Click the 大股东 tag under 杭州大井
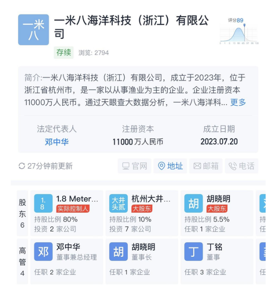This screenshot has width=271, height=288. (142, 209)
